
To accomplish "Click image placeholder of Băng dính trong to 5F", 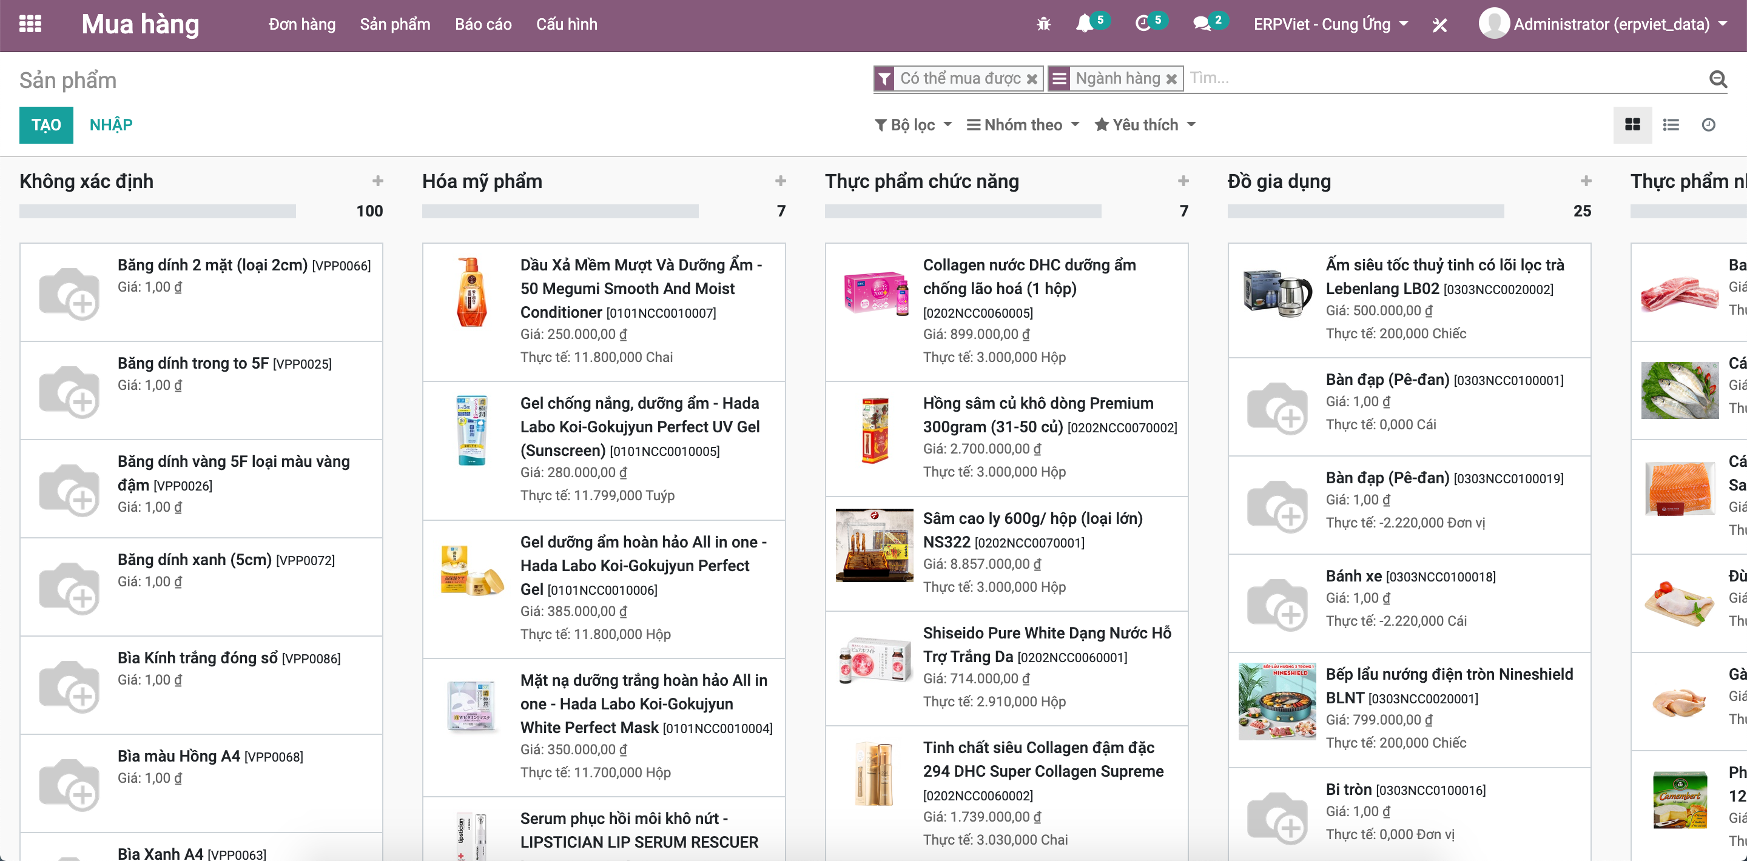I will coord(69,391).
